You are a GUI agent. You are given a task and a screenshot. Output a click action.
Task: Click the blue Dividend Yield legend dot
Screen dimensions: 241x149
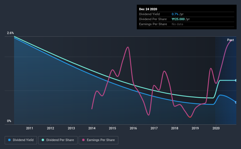click(x=9, y=140)
